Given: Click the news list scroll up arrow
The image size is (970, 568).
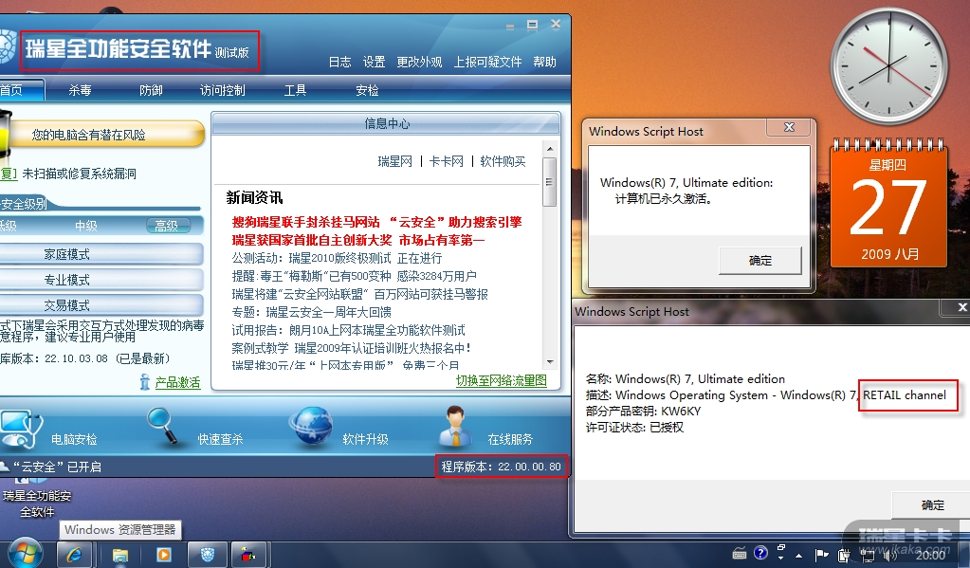Looking at the screenshot, I should pyautogui.click(x=549, y=149).
